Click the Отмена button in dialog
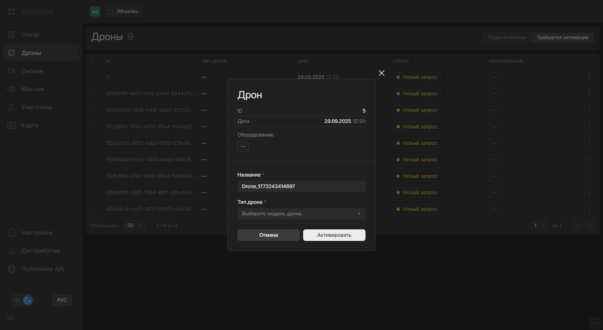The width and height of the screenshot is (603, 330). pos(268,235)
